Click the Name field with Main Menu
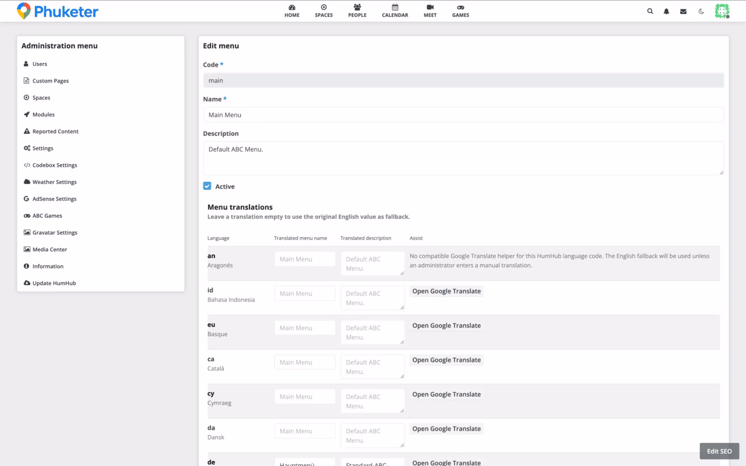This screenshot has height=466, width=746. click(463, 115)
